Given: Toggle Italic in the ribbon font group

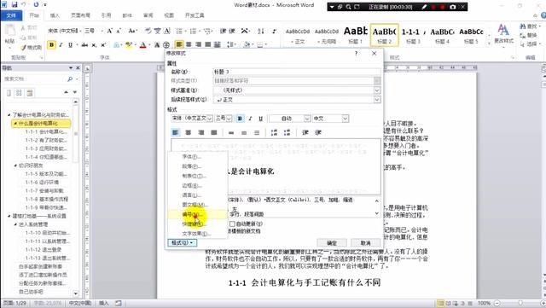Looking at the screenshot, I should coord(61,44).
